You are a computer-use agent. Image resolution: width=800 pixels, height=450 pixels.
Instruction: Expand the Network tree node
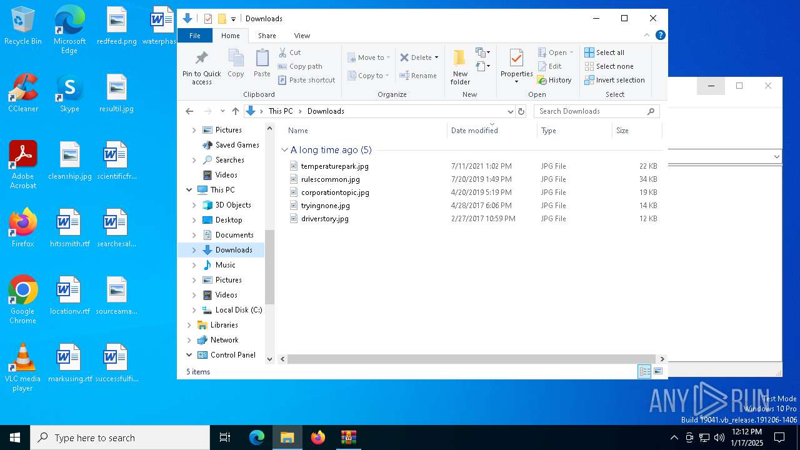[189, 340]
